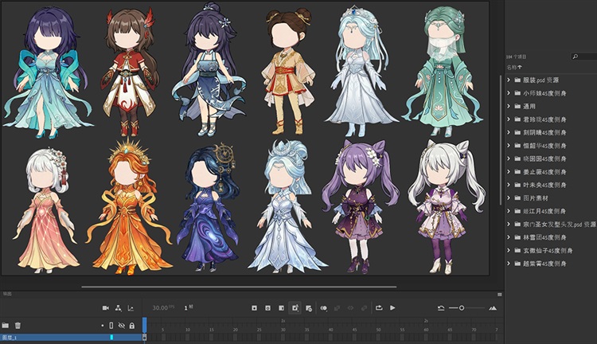
Task: Play the timeline animation
Action: [x=392, y=307]
